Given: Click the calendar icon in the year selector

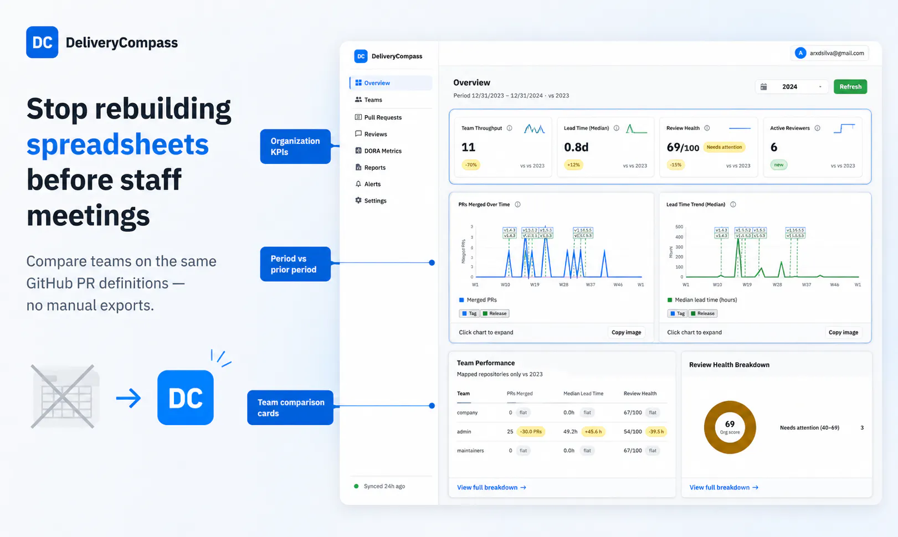Looking at the screenshot, I should (x=763, y=87).
